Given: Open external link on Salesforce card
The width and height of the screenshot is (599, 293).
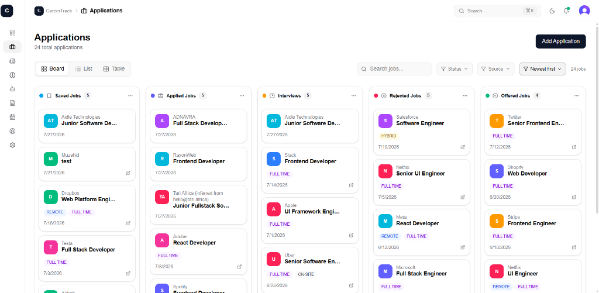Looking at the screenshot, I should (463, 147).
